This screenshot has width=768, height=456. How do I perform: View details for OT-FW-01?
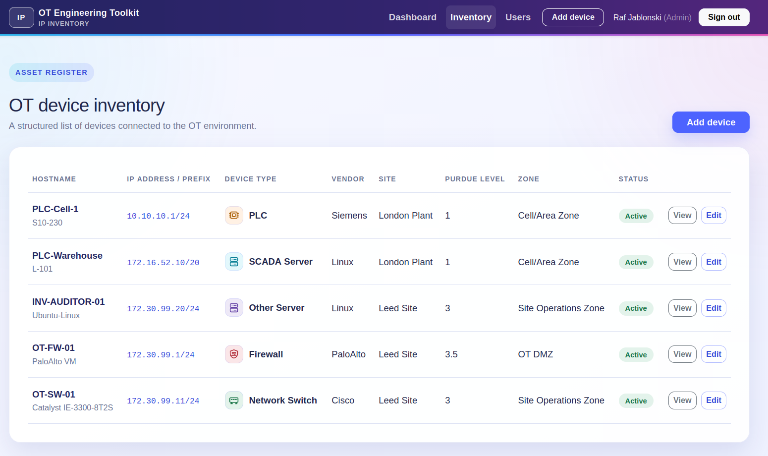pyautogui.click(x=682, y=354)
